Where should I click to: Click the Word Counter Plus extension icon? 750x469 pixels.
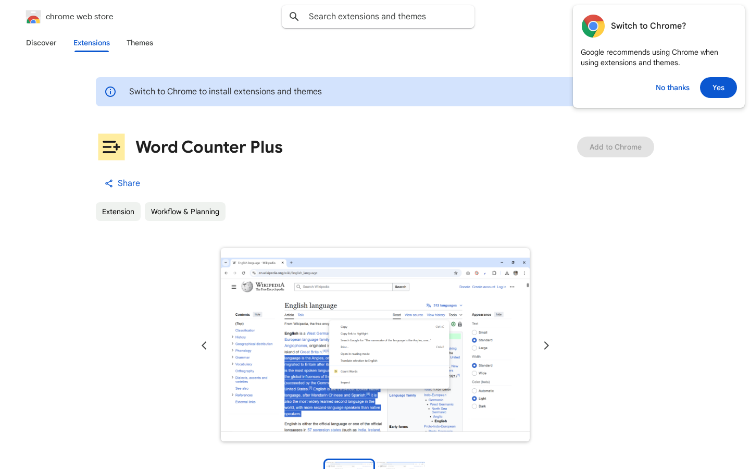click(111, 147)
